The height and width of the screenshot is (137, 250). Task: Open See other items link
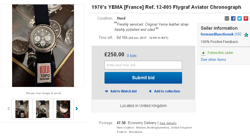pos(213,60)
